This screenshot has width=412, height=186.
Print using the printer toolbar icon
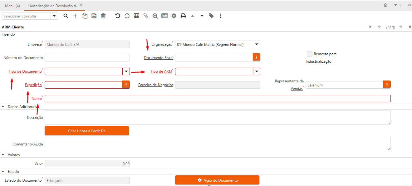[183, 16]
